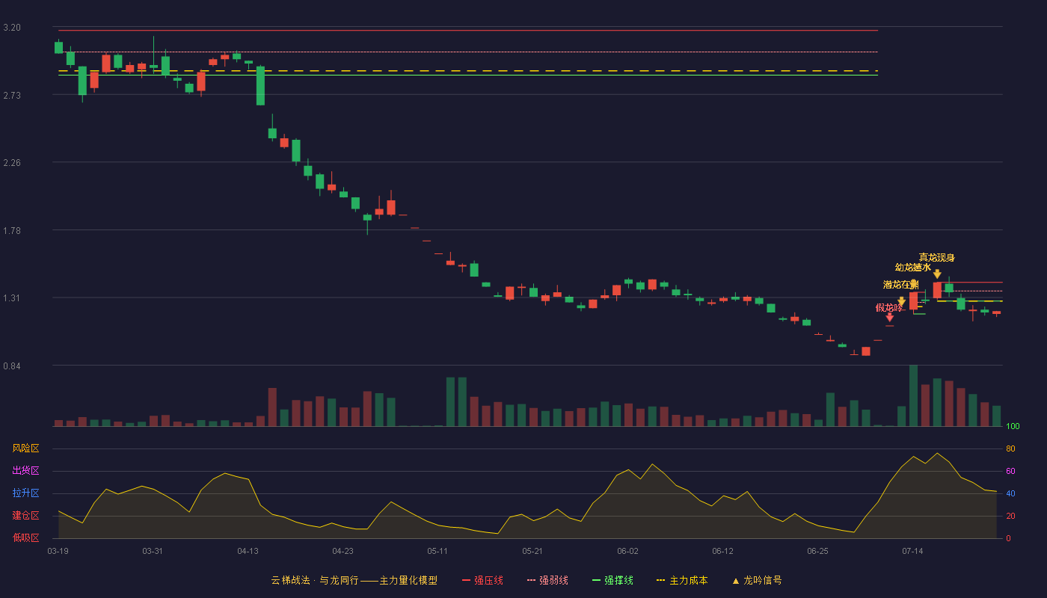Click the 风险区 zone label
The height and width of the screenshot is (598, 1047).
(x=25, y=449)
